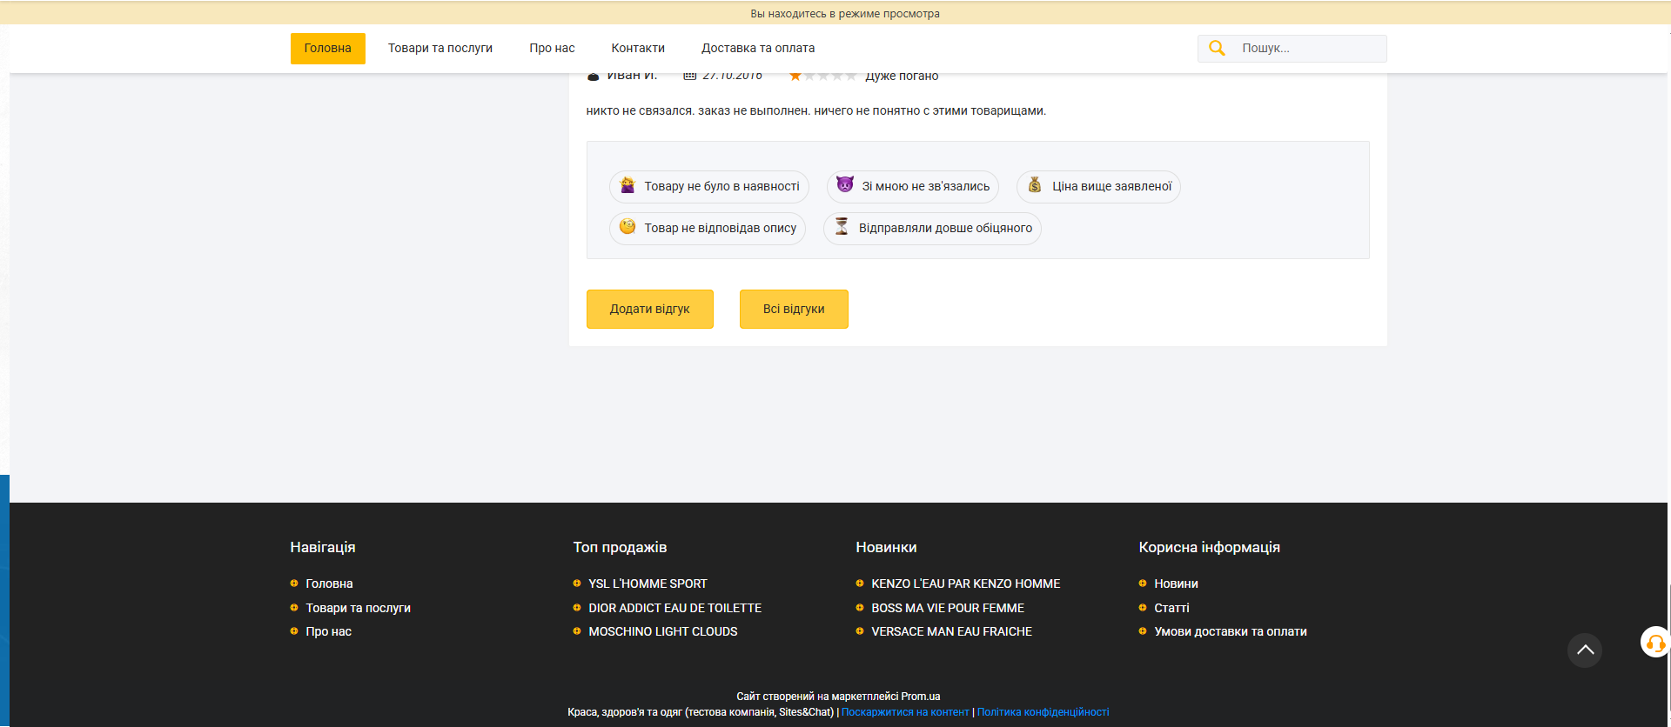The image size is (1671, 727).
Task: Open 'YSL L'HOMME SPORT' footer link
Action: click(x=648, y=584)
